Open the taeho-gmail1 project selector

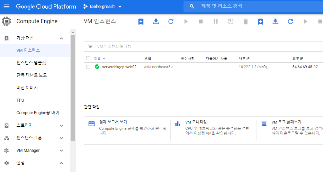(102, 7)
